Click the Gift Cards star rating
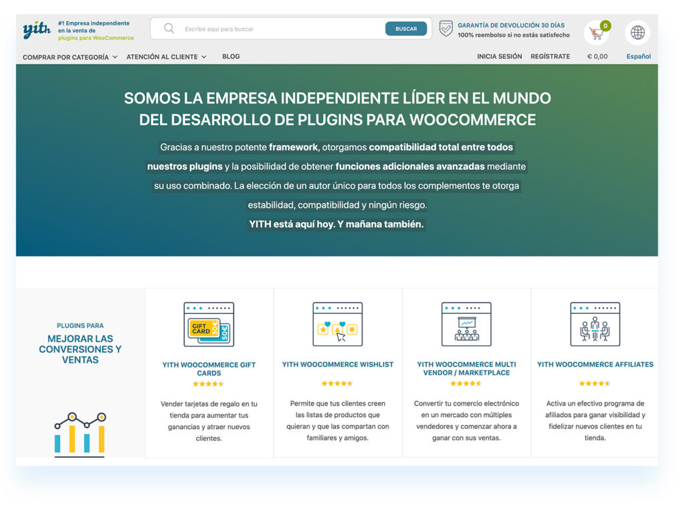This screenshot has height=518, width=685. 209,384
